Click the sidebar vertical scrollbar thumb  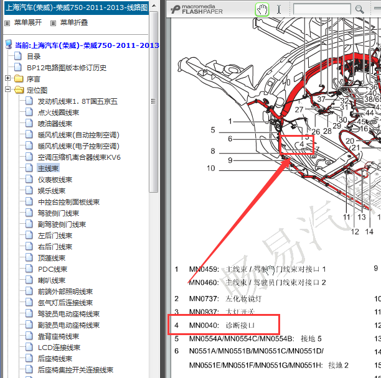154,102
